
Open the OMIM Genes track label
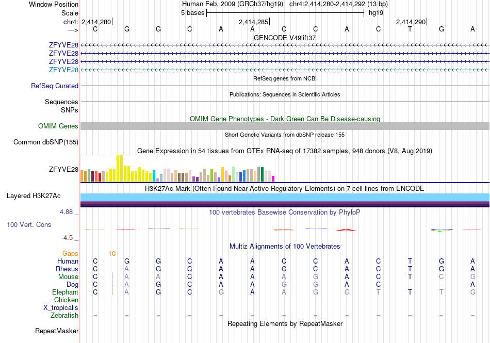coord(58,126)
